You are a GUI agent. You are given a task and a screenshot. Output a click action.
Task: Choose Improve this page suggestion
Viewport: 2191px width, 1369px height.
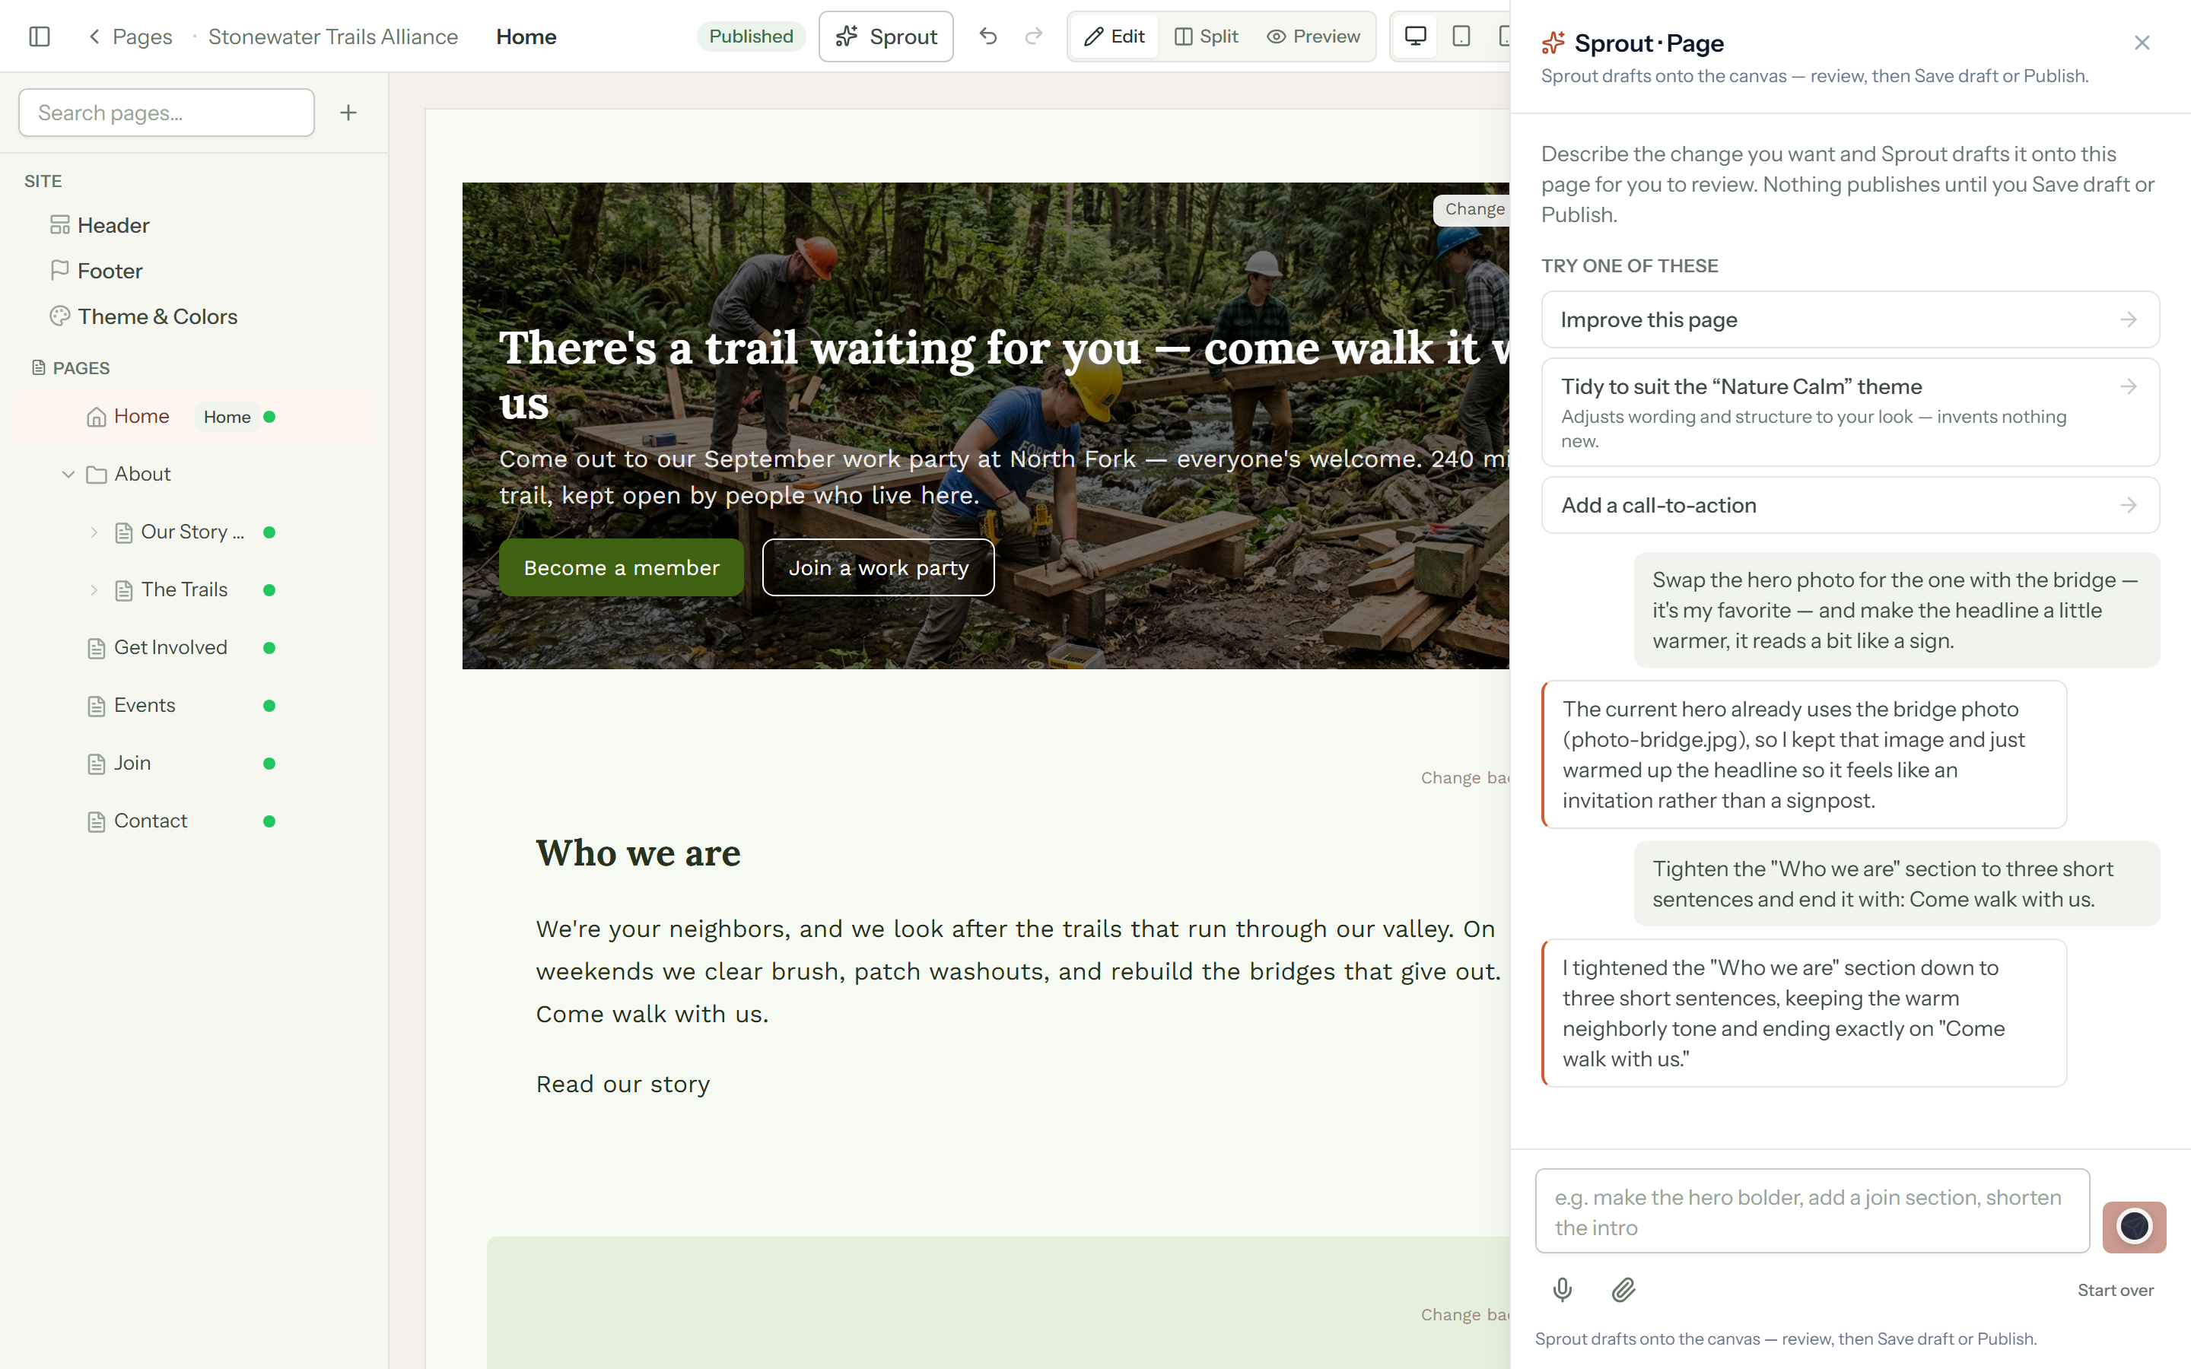tap(1849, 319)
